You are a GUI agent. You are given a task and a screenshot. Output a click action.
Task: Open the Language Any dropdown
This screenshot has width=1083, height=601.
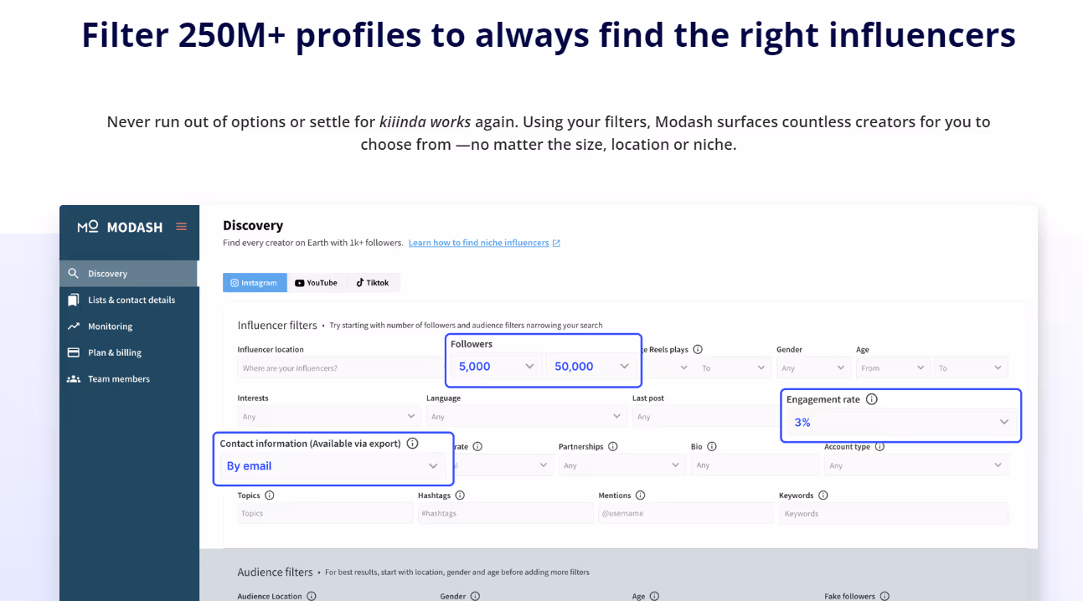(x=526, y=416)
